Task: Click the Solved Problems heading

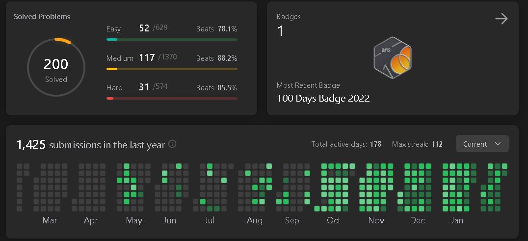Action: [42, 17]
